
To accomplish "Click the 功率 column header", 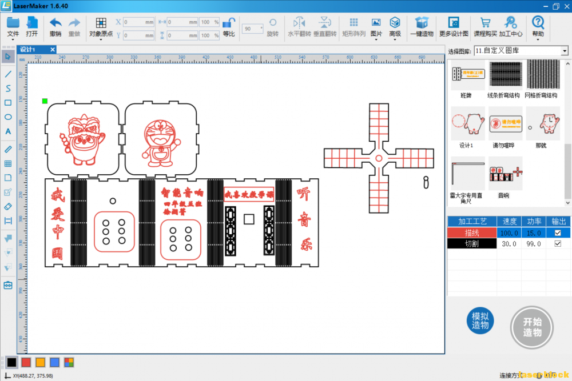I will click(x=534, y=222).
